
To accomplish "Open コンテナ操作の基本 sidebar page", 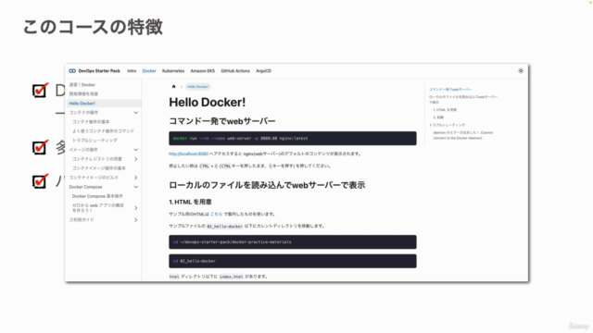I will point(91,122).
